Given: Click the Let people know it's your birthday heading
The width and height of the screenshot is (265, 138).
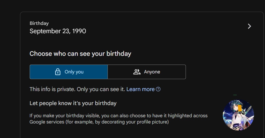Looking at the screenshot, I should tap(73, 103).
